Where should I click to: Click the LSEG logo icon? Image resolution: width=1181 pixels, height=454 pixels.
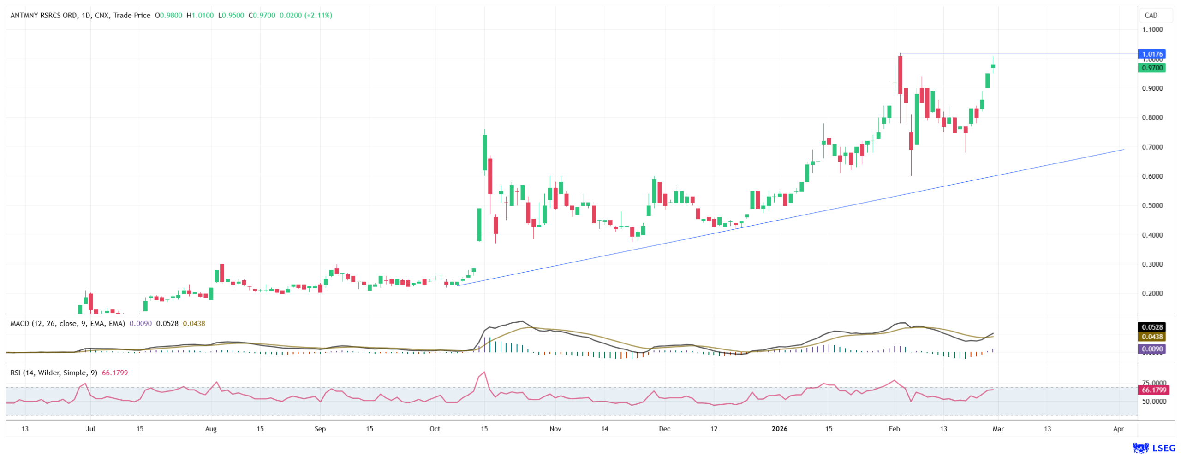1140,448
